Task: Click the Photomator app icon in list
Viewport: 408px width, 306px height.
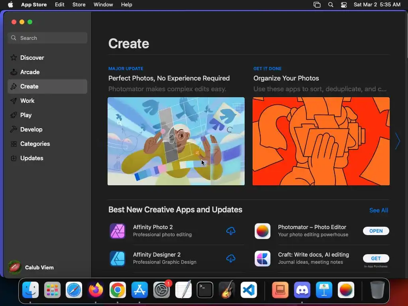Action: (262, 231)
